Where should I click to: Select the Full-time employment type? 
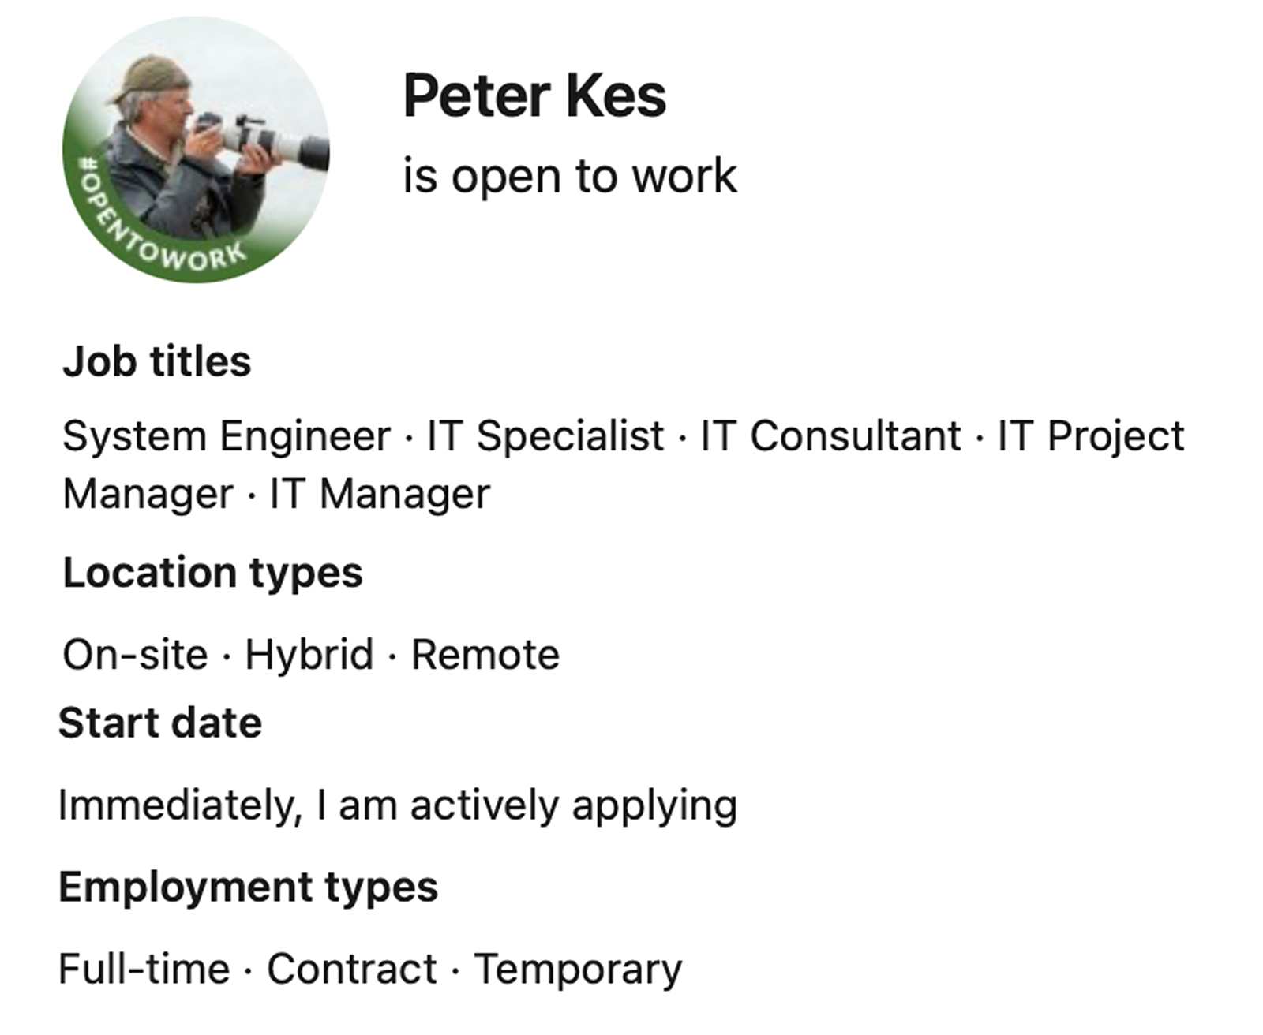click(144, 969)
